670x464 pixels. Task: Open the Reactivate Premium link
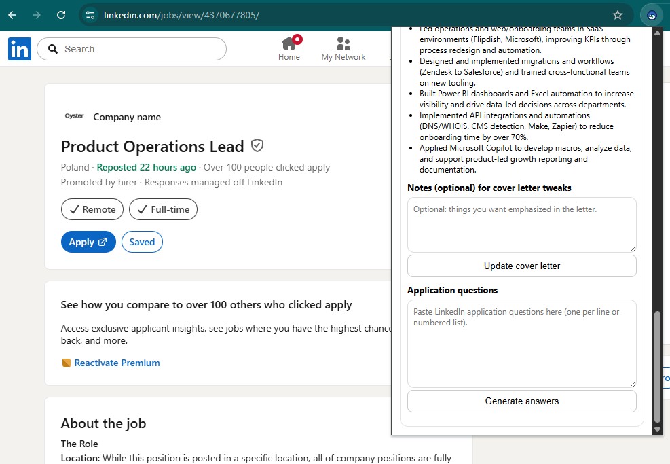(x=117, y=363)
